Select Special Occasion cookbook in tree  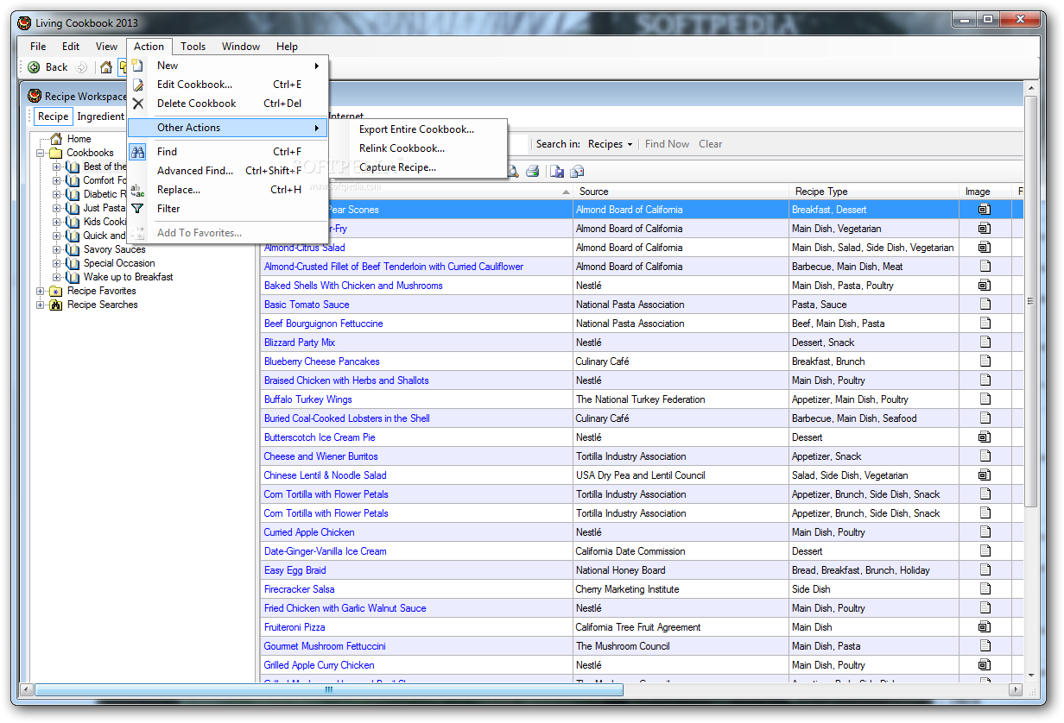pyautogui.click(x=119, y=263)
